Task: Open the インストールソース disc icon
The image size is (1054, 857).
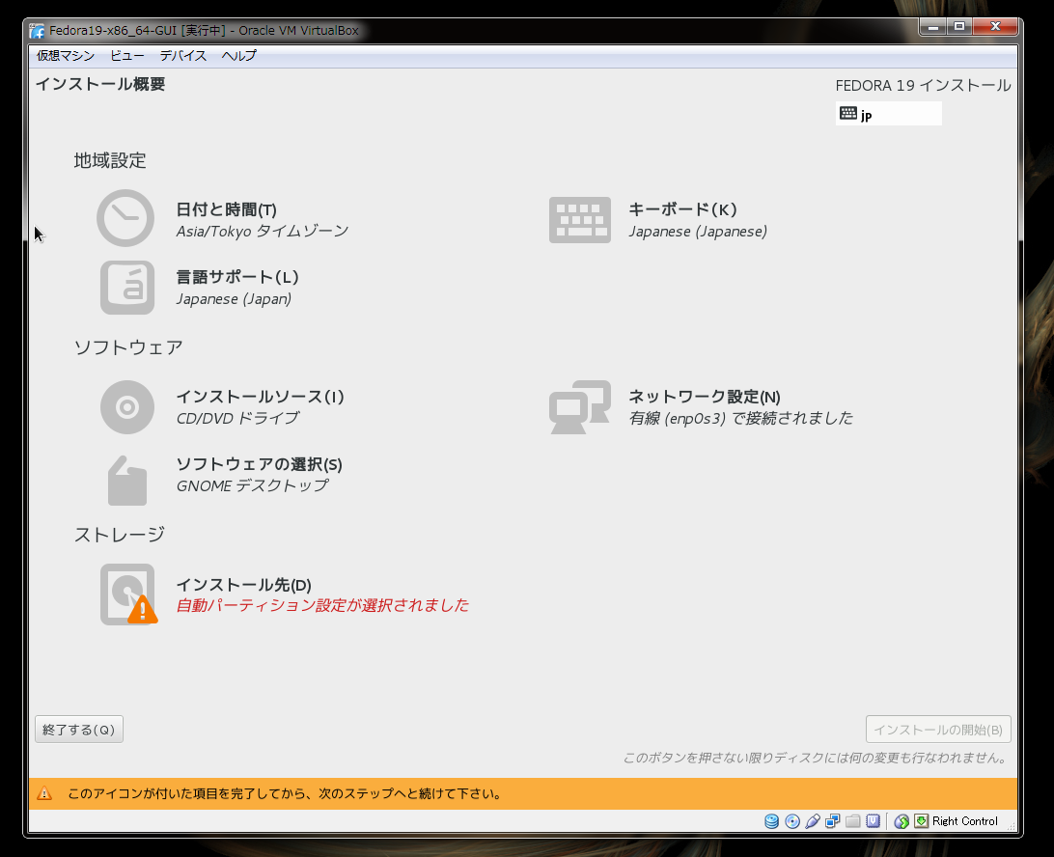Action: [x=127, y=407]
